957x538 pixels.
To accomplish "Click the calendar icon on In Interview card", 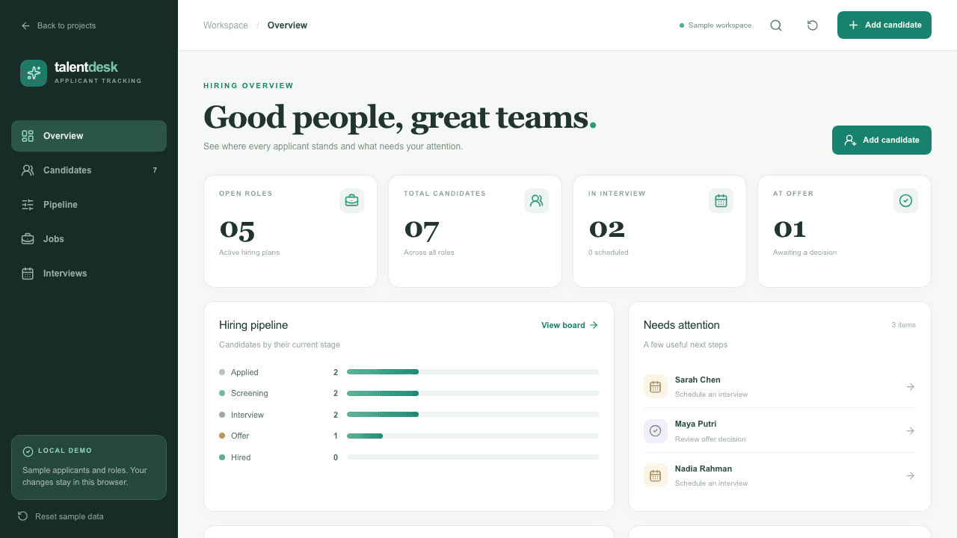I will click(x=721, y=200).
